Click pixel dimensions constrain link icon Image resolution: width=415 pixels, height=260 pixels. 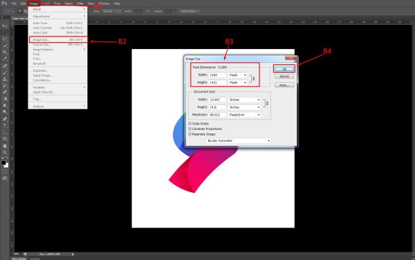point(254,79)
